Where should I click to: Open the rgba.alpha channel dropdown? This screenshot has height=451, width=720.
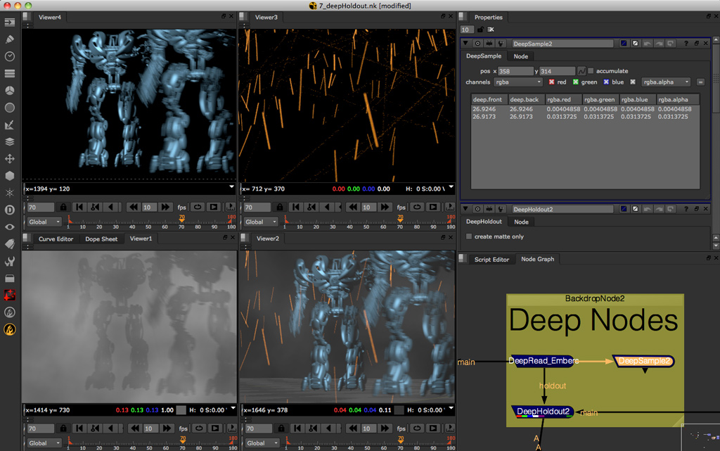tap(666, 82)
